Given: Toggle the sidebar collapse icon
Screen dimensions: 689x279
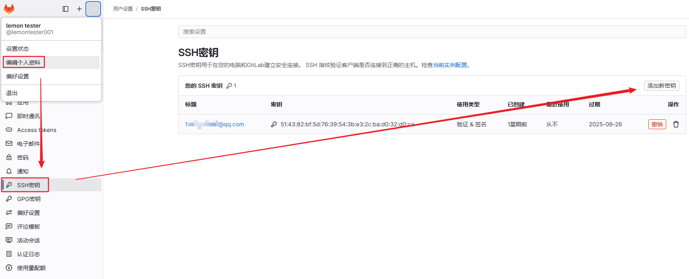Looking at the screenshot, I should coord(66,9).
